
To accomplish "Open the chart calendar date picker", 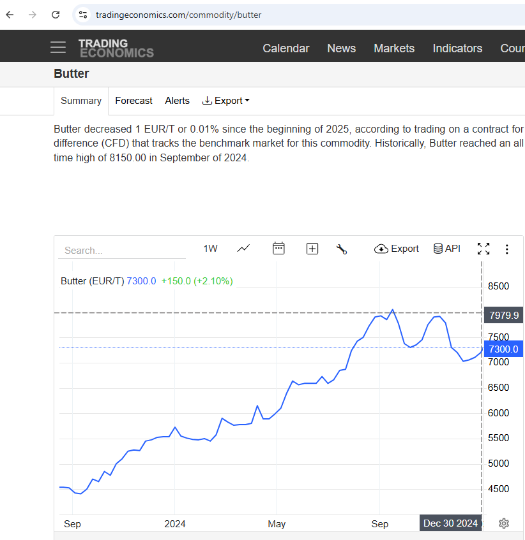I will 278,248.
